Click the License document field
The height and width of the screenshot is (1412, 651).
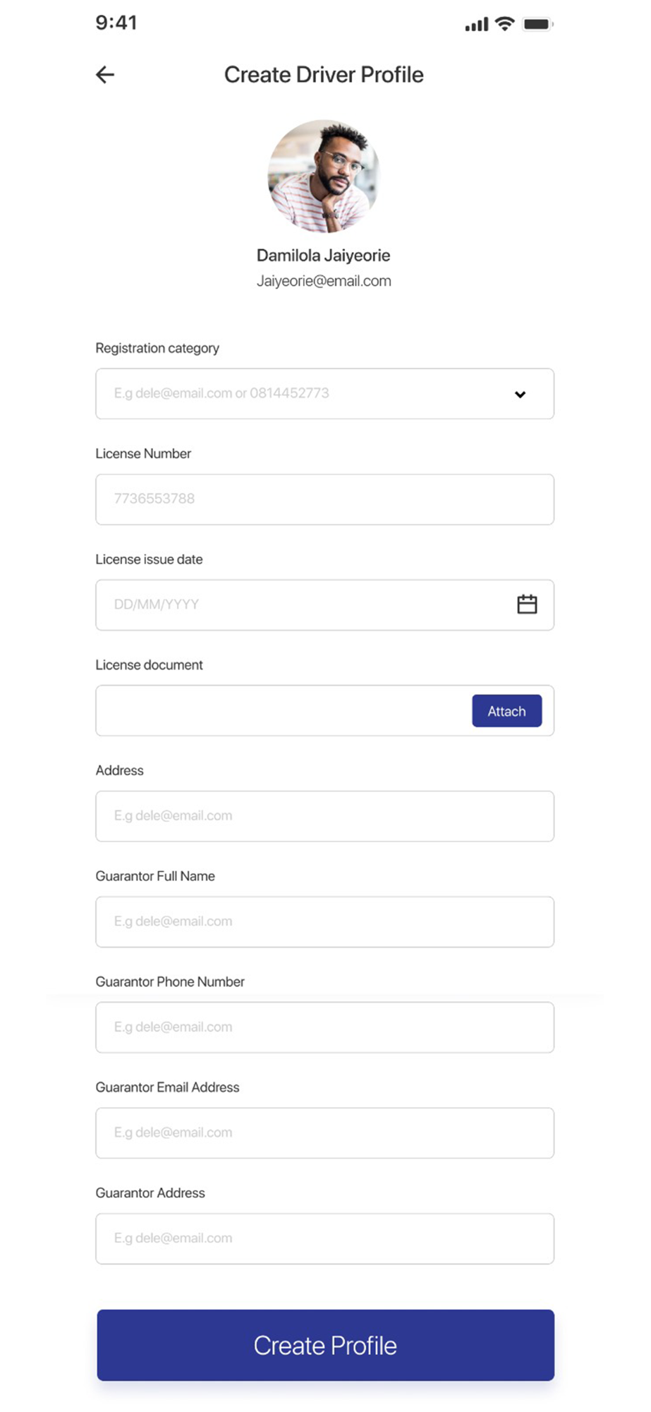pyautogui.click(x=282, y=711)
